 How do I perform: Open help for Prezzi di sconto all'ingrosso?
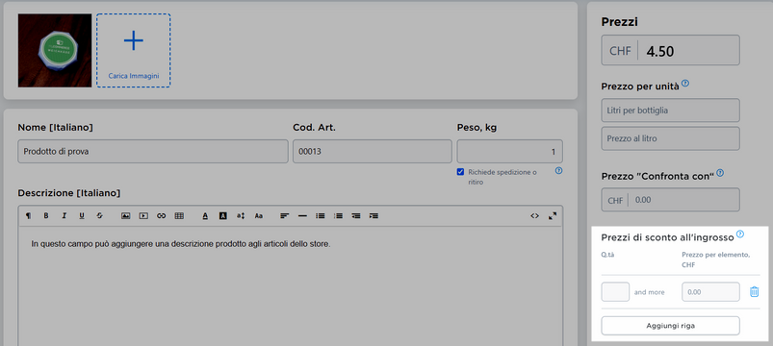click(739, 235)
